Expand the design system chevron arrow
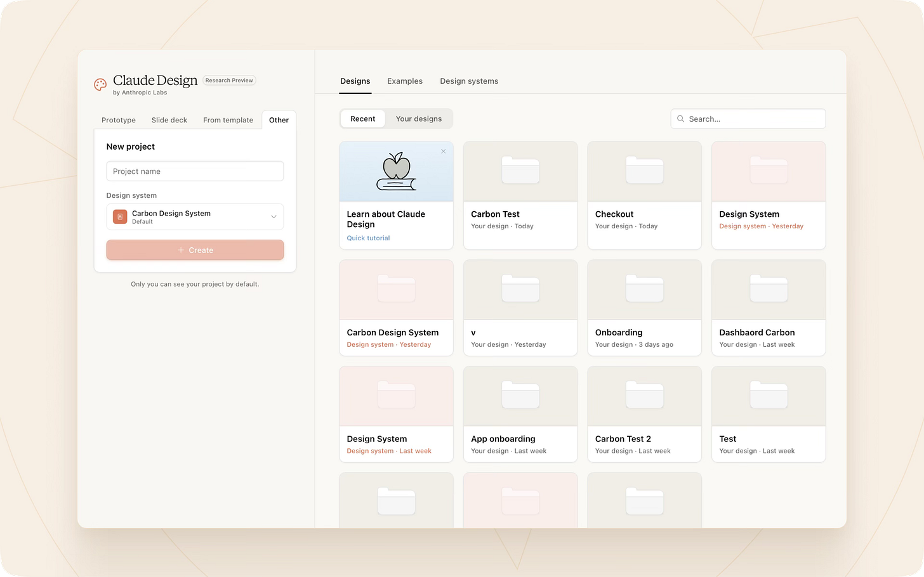Screen dimensions: 924x577 pyautogui.click(x=274, y=217)
